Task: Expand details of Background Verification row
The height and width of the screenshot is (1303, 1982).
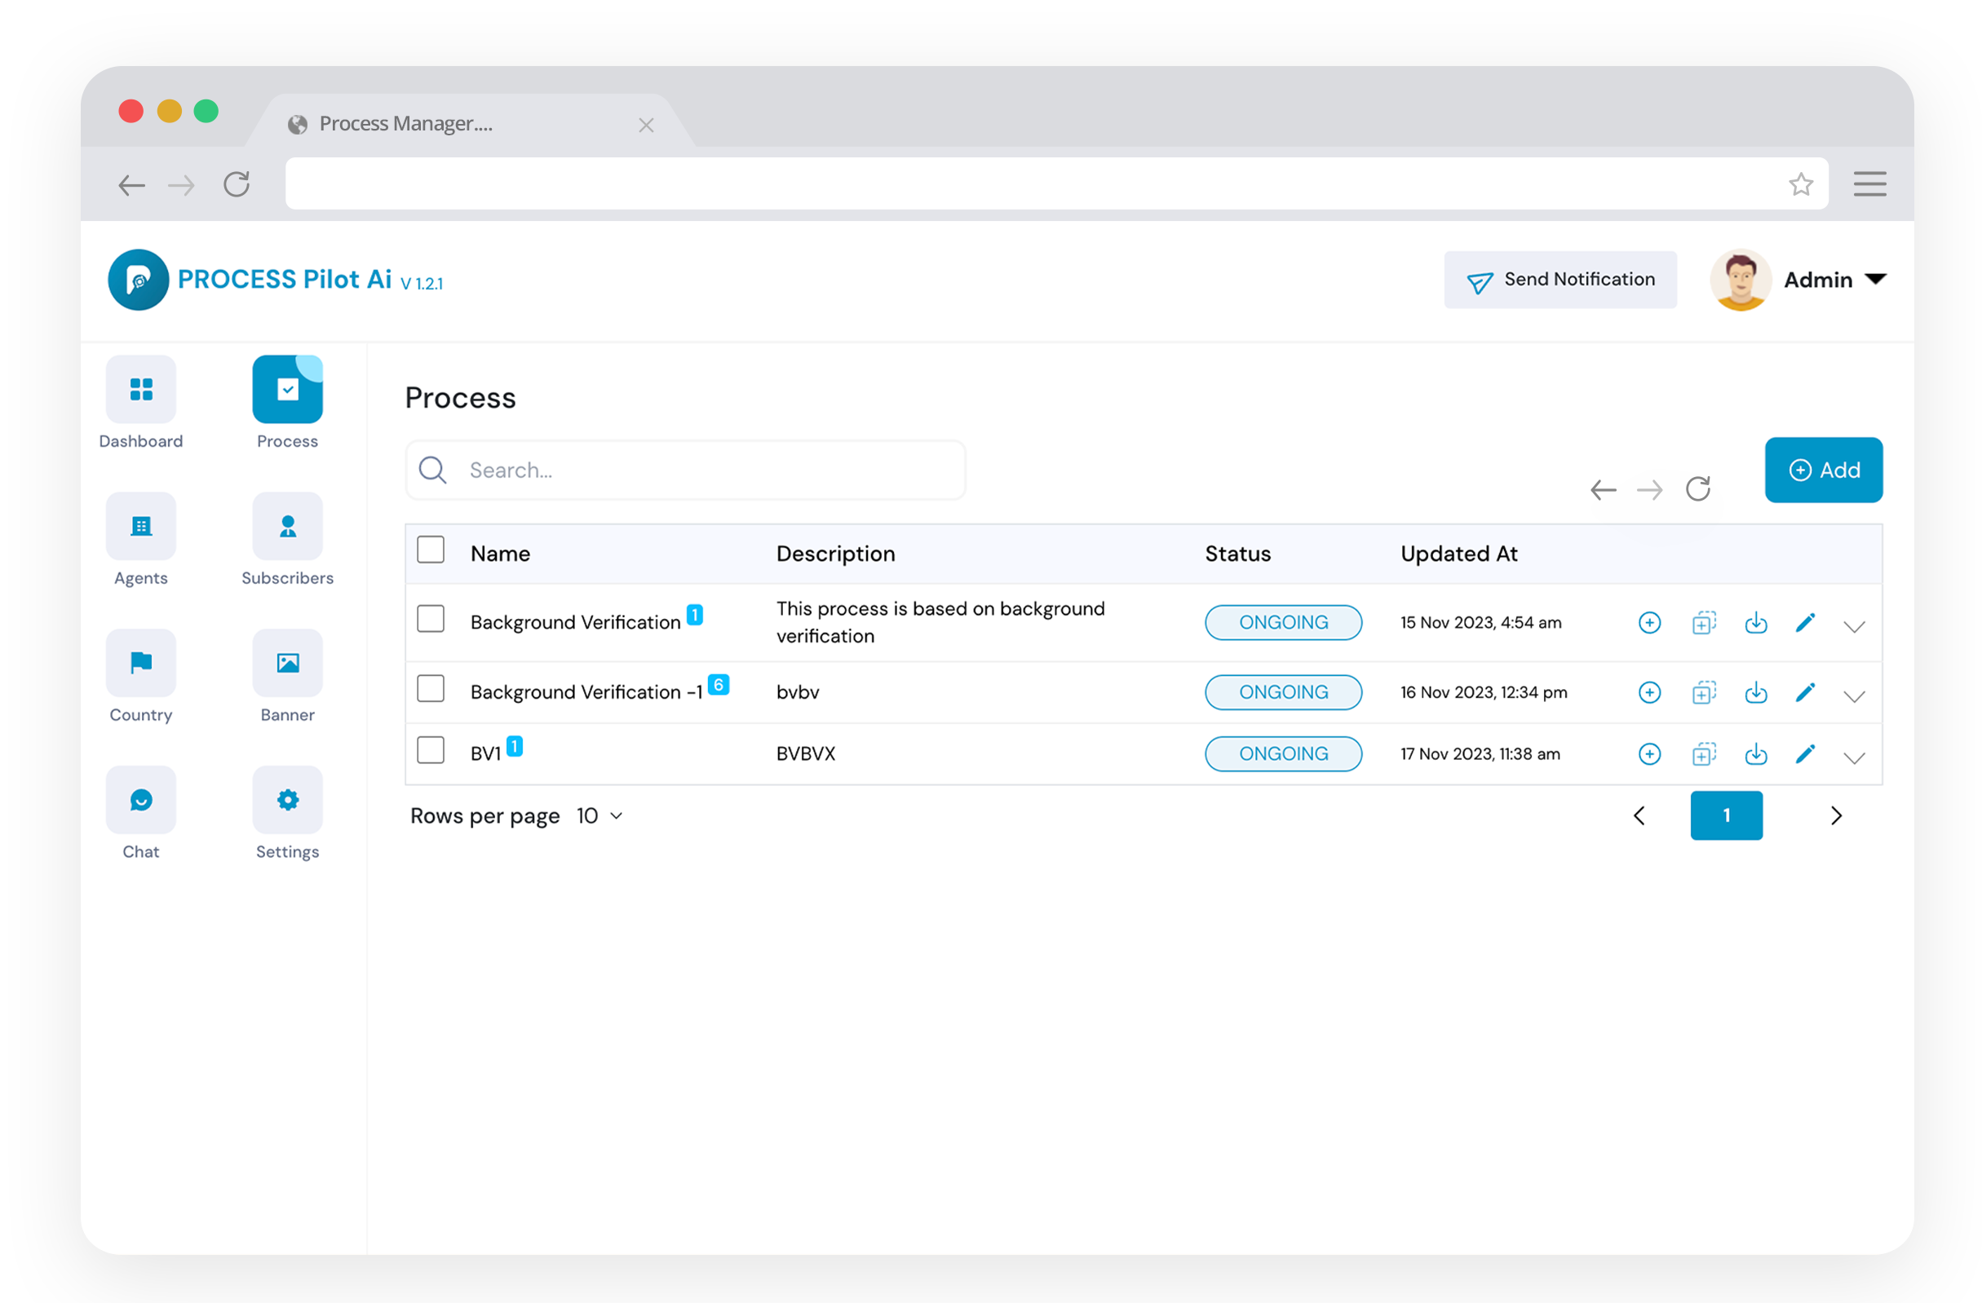Action: (1855, 626)
